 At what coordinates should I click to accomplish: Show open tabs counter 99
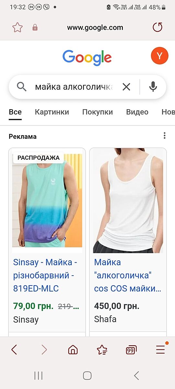click(131, 350)
